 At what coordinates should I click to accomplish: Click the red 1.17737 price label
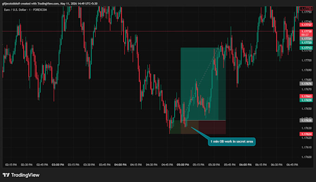coord(306,25)
